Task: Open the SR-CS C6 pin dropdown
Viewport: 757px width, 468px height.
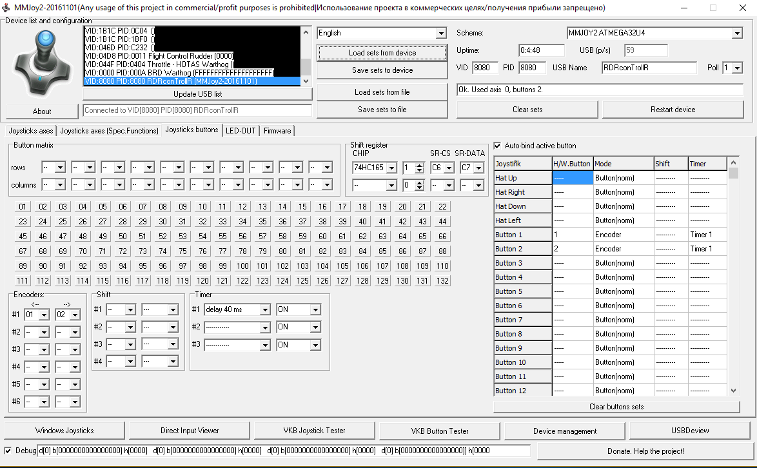Action: tap(449, 168)
